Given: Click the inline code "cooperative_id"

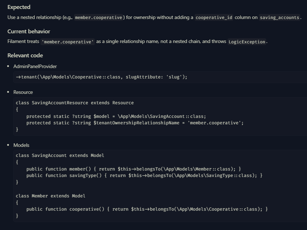Looking at the screenshot, I should click(214, 17).
